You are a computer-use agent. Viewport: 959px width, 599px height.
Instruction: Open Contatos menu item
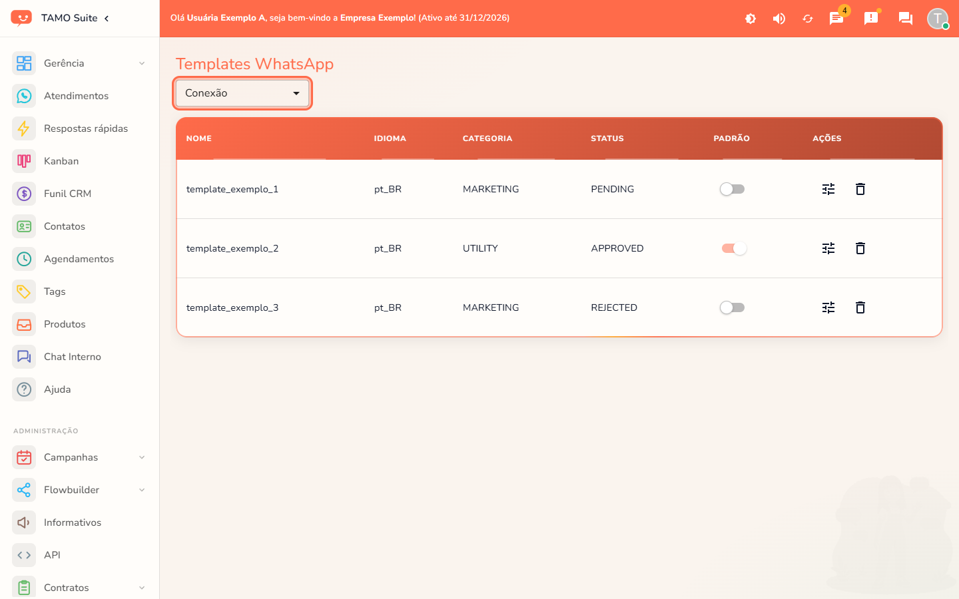(80, 226)
